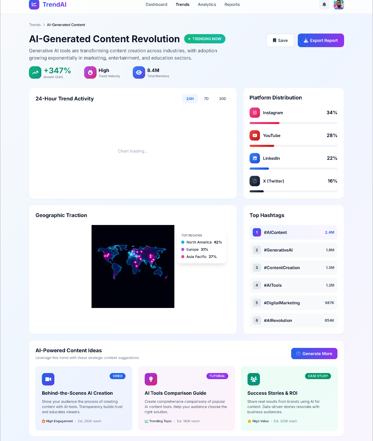Screen dimensions: 373x441
Task: Click the world map traction image
Action: click(x=133, y=266)
